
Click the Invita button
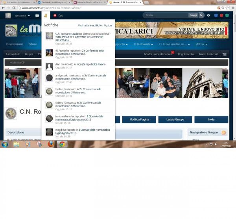point(211,119)
